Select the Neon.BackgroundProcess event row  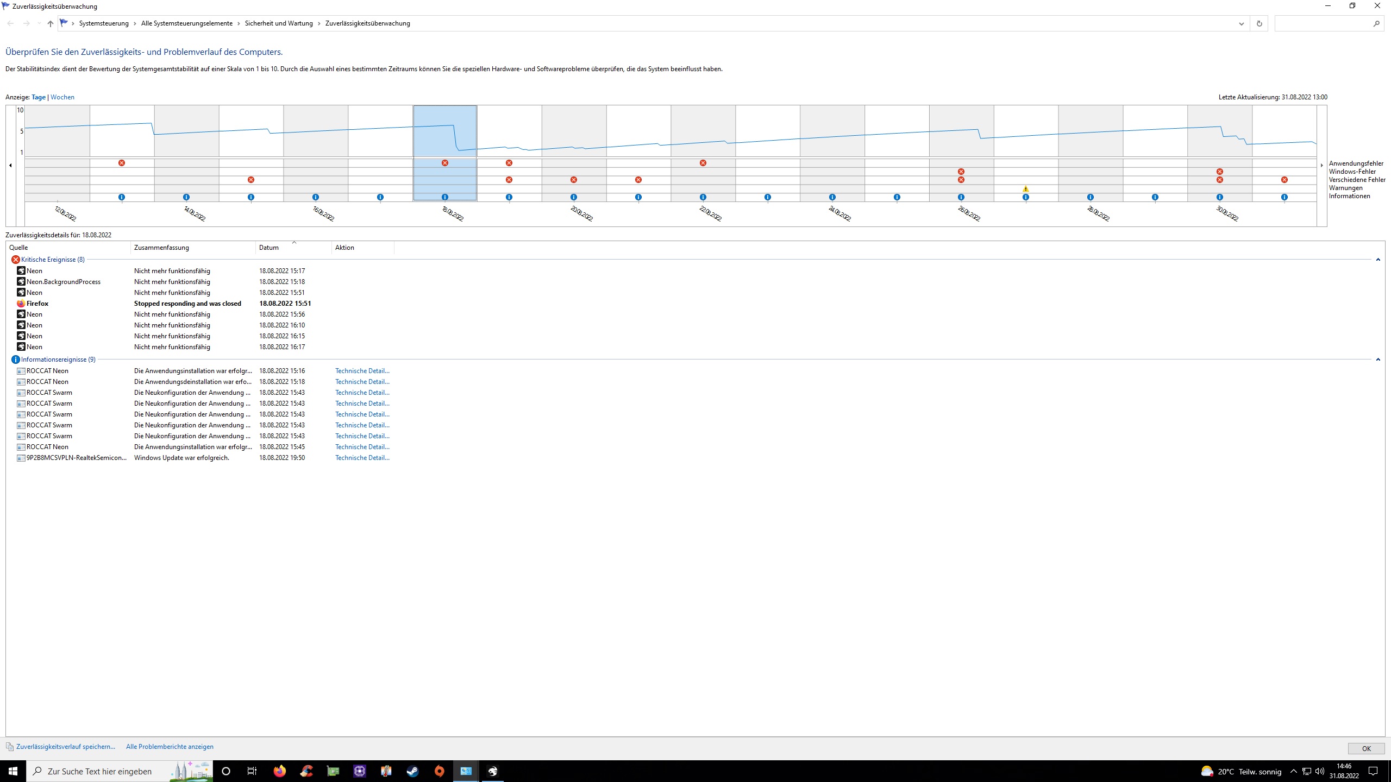[x=63, y=282]
